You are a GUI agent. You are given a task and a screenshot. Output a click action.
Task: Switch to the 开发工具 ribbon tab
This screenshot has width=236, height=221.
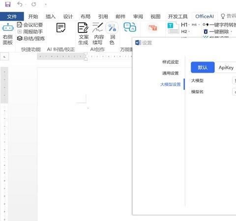pos(178,16)
